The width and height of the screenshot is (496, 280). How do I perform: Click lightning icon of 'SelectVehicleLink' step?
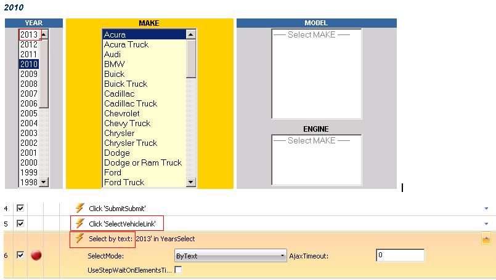point(79,223)
